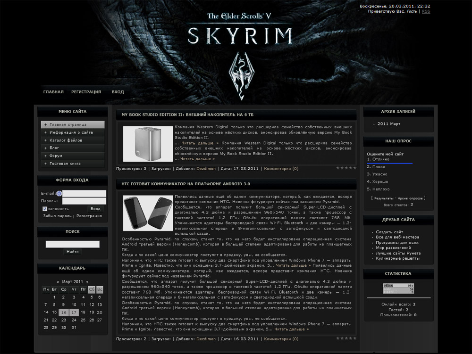Click into the site search field
Screen dimensions: 472x354
click(x=73, y=244)
